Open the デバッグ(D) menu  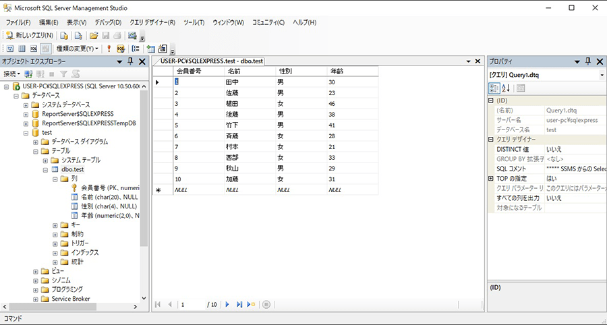click(x=108, y=22)
